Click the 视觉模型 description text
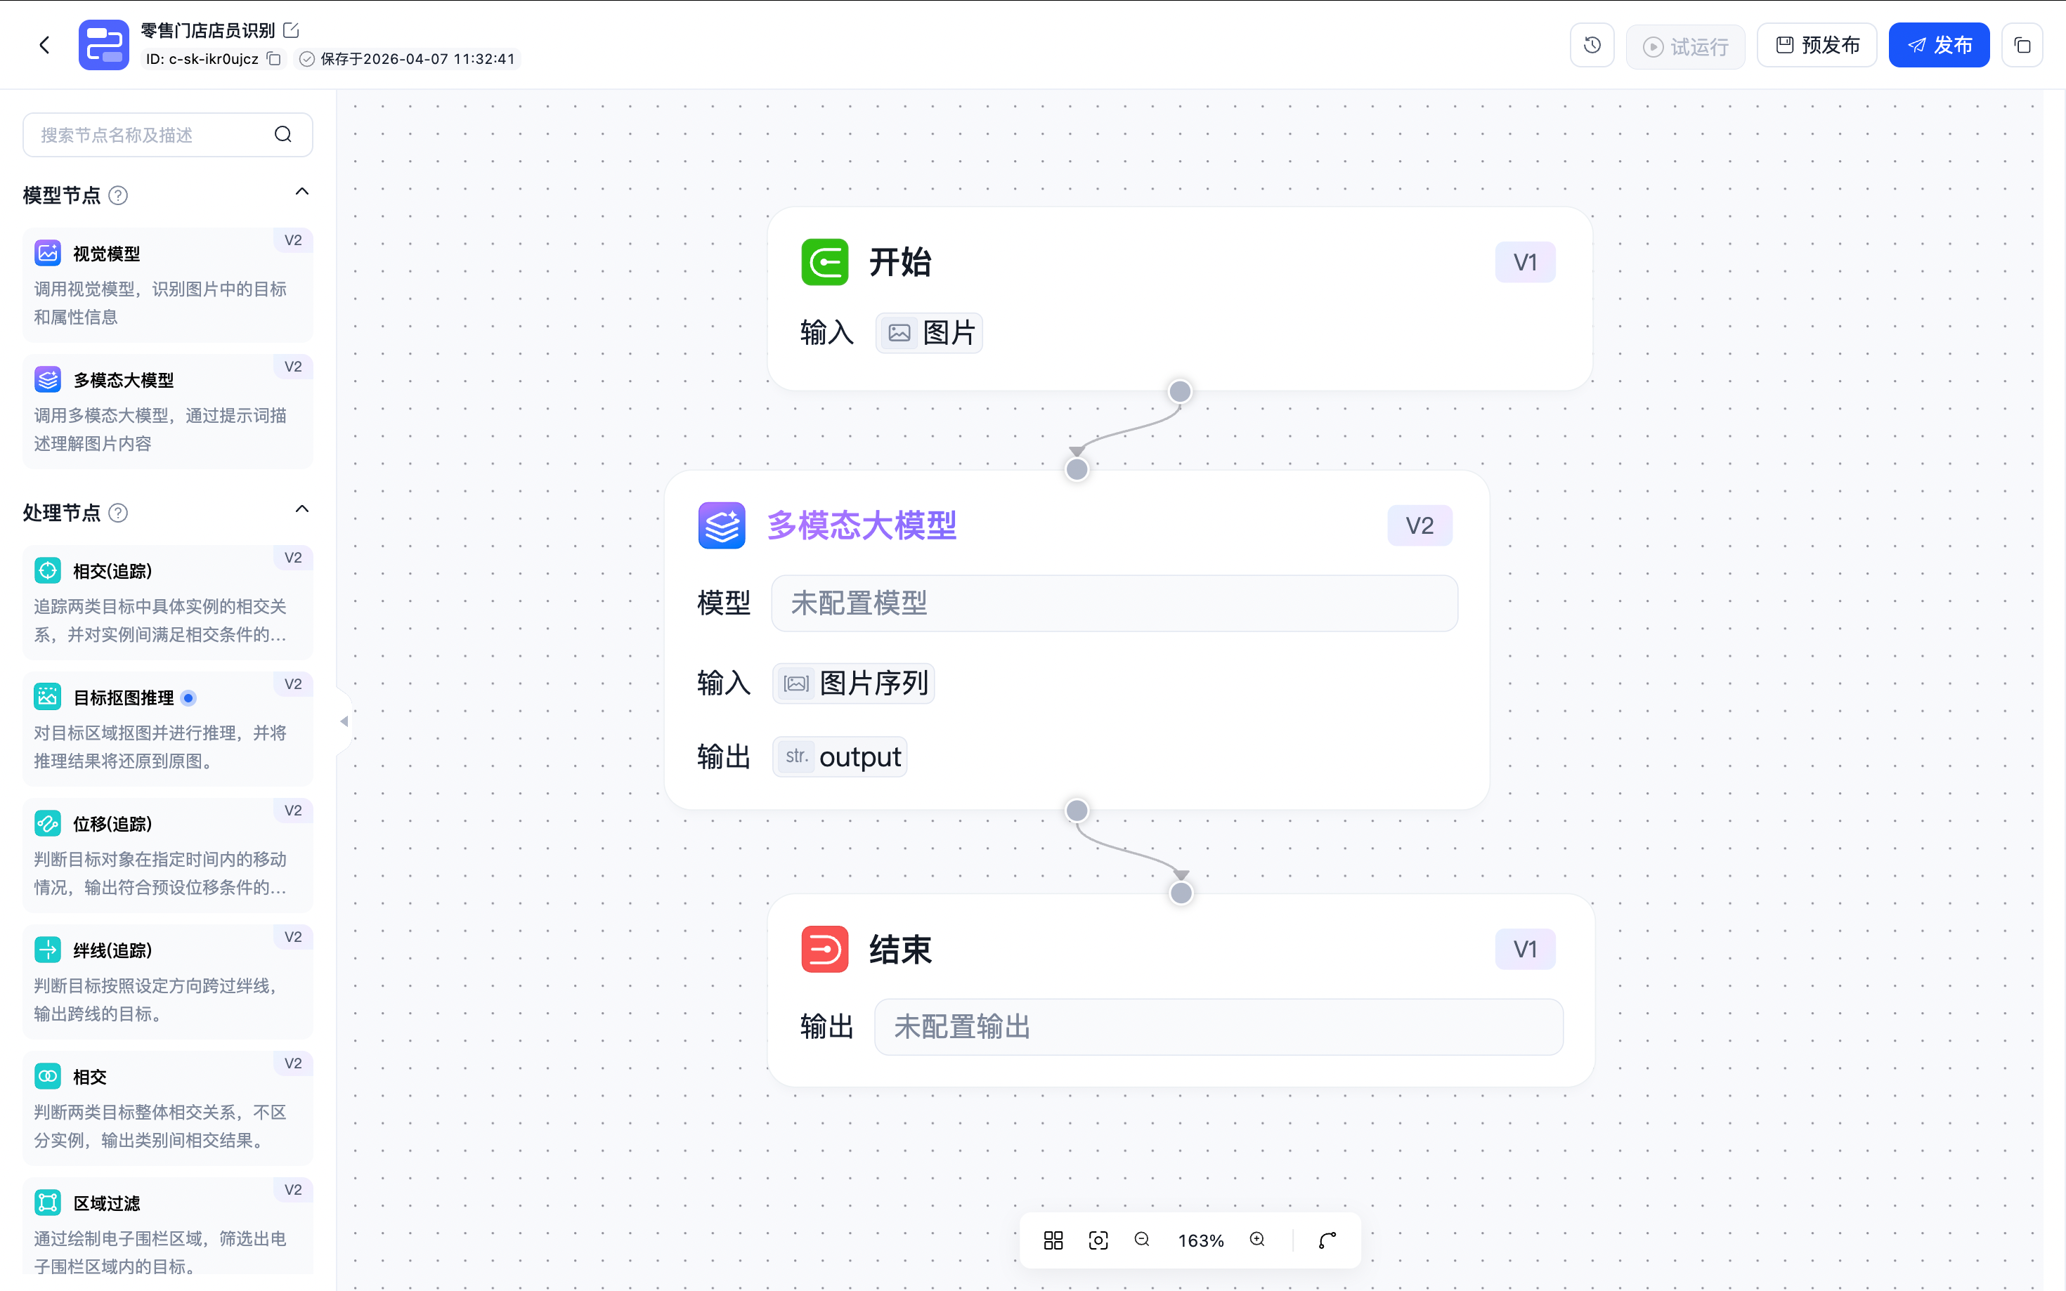The height and width of the screenshot is (1291, 2066). point(160,303)
